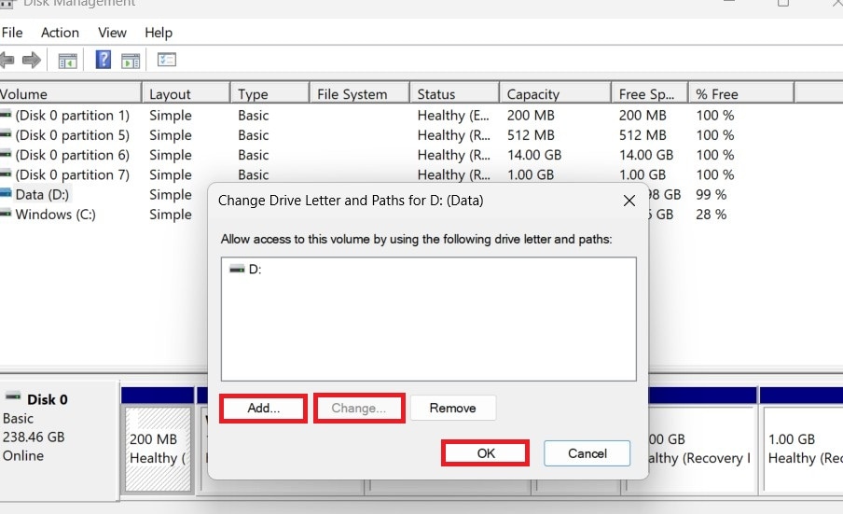
Task: Click the Add... button
Action: tap(263, 408)
